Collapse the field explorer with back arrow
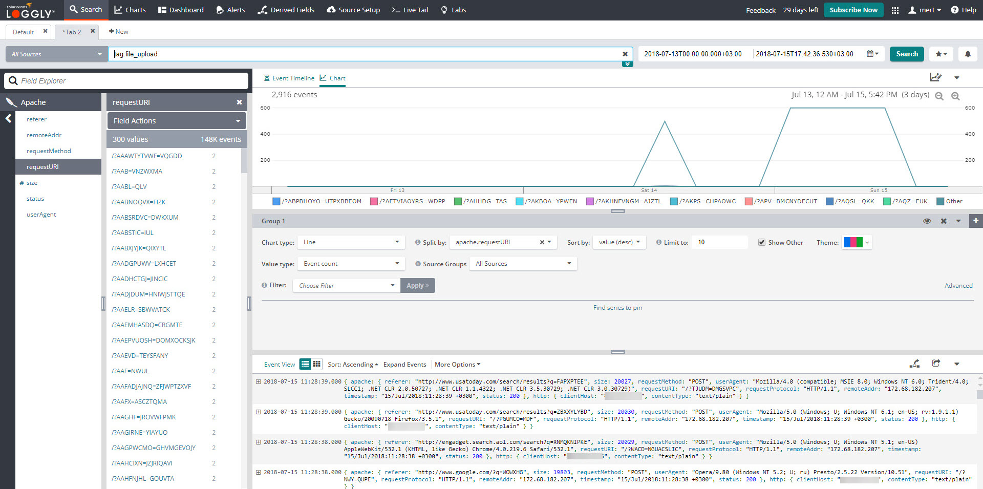The image size is (983, 489). click(8, 119)
